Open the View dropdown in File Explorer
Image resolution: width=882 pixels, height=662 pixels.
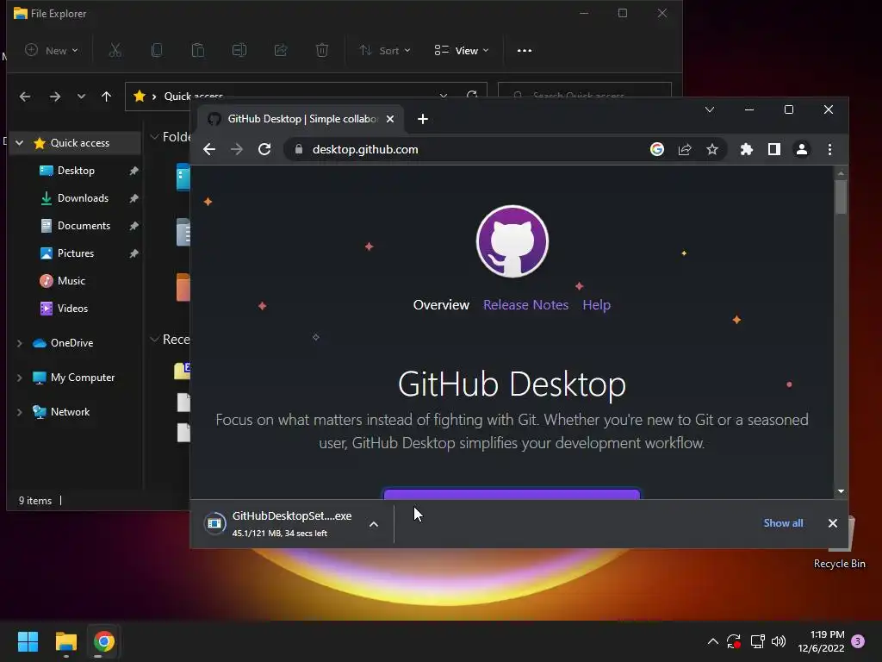click(462, 51)
